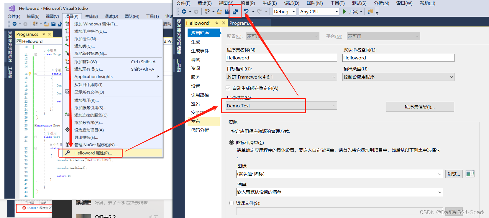This screenshot has height=218, width=489.
Task: Click icon preview button next to 浏览
Action: coord(470,174)
